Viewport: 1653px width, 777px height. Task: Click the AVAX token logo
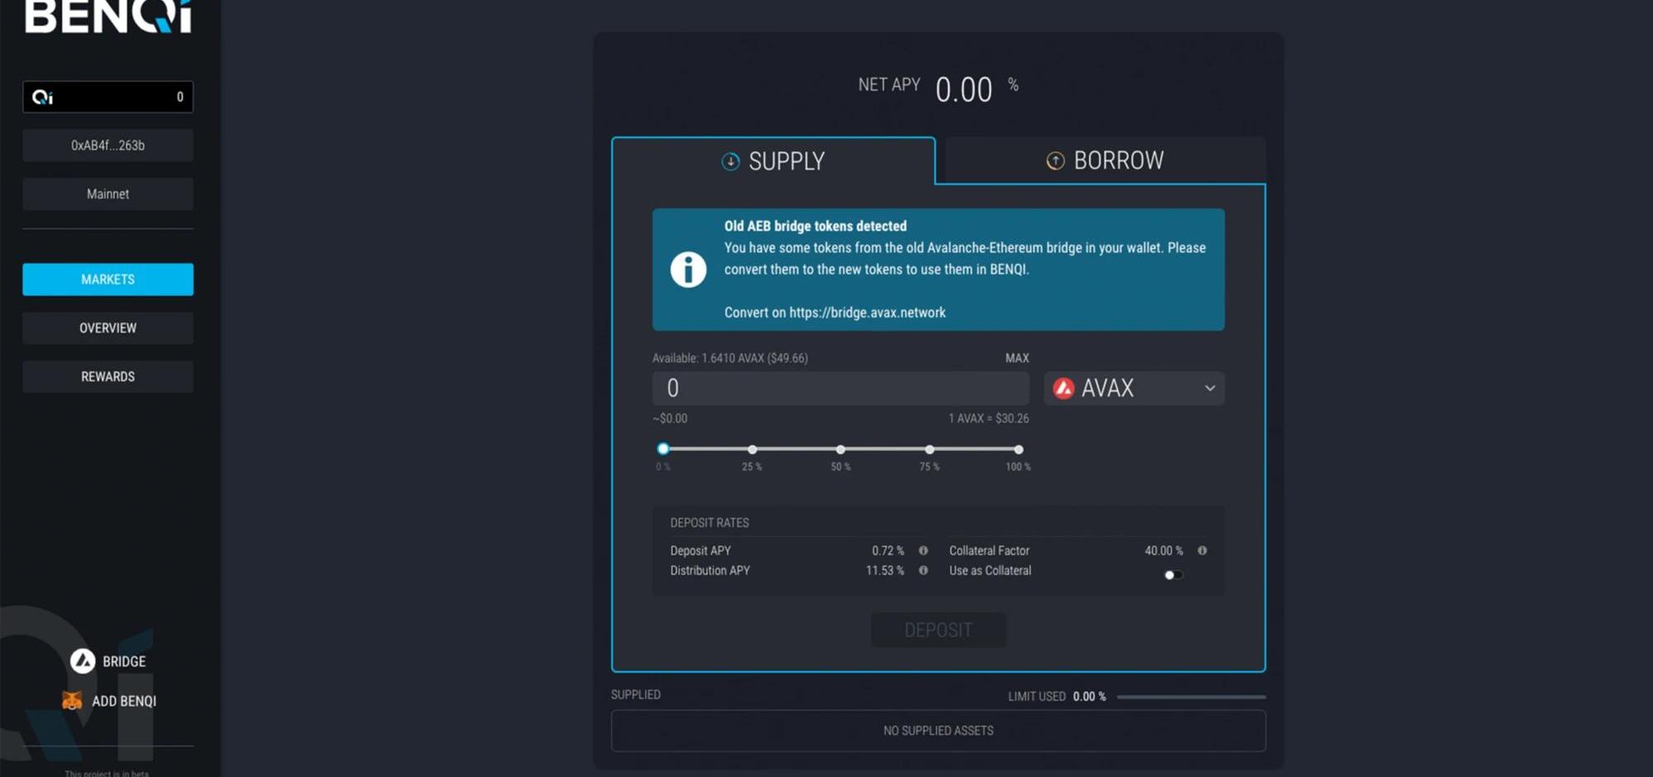(x=1064, y=388)
